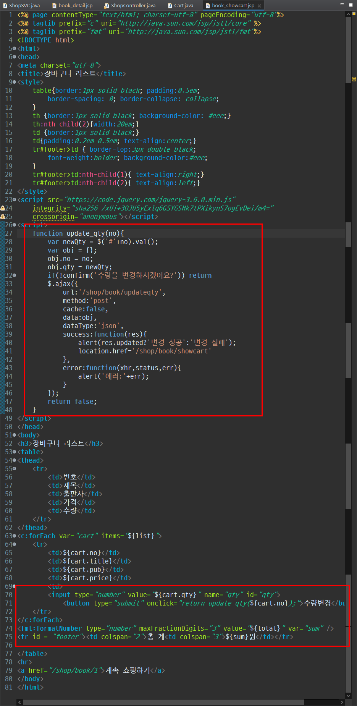The width and height of the screenshot is (357, 706).
Task: Collapse the c:forEach block at line 63
Action: click(15, 536)
